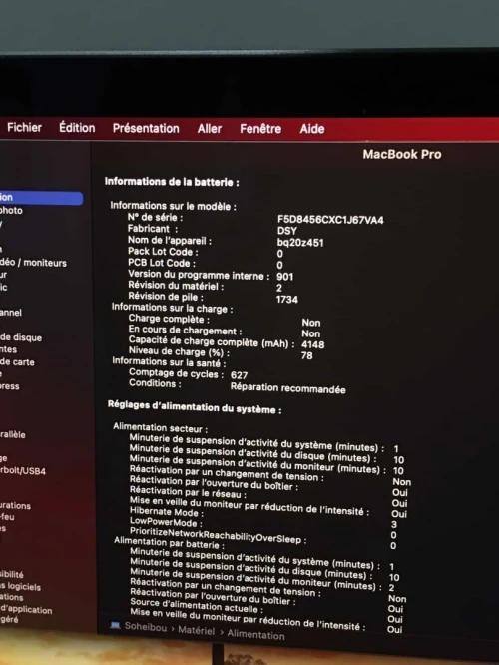Click the firmware version value 901
The image size is (499, 665).
[284, 277]
